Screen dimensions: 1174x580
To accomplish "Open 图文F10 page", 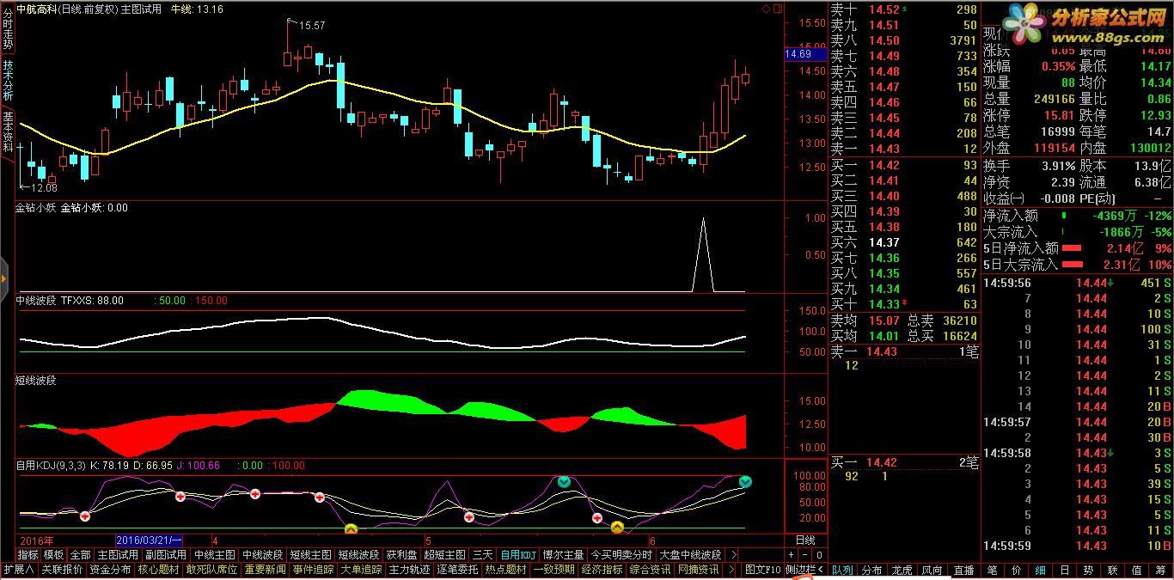I will [x=762, y=570].
